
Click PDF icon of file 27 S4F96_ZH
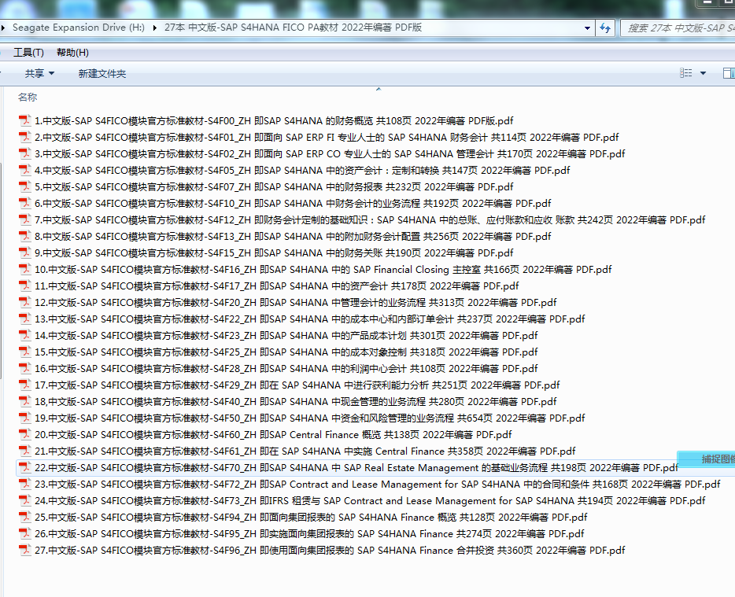25,551
